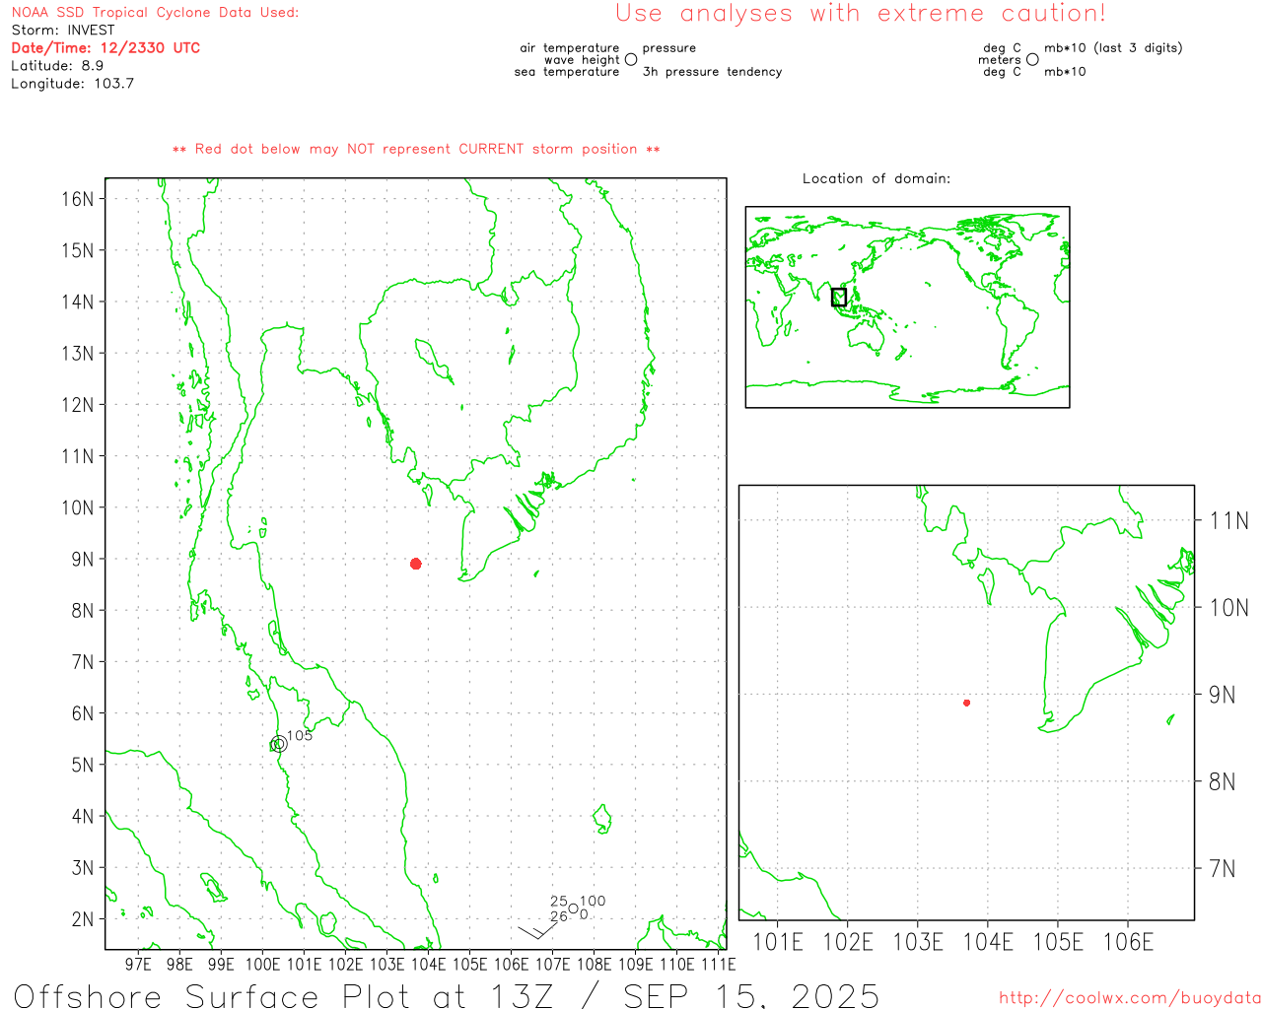This screenshot has width=1262, height=1009.
Task: Click the wind barb symbol near 107E
Action: point(538,929)
